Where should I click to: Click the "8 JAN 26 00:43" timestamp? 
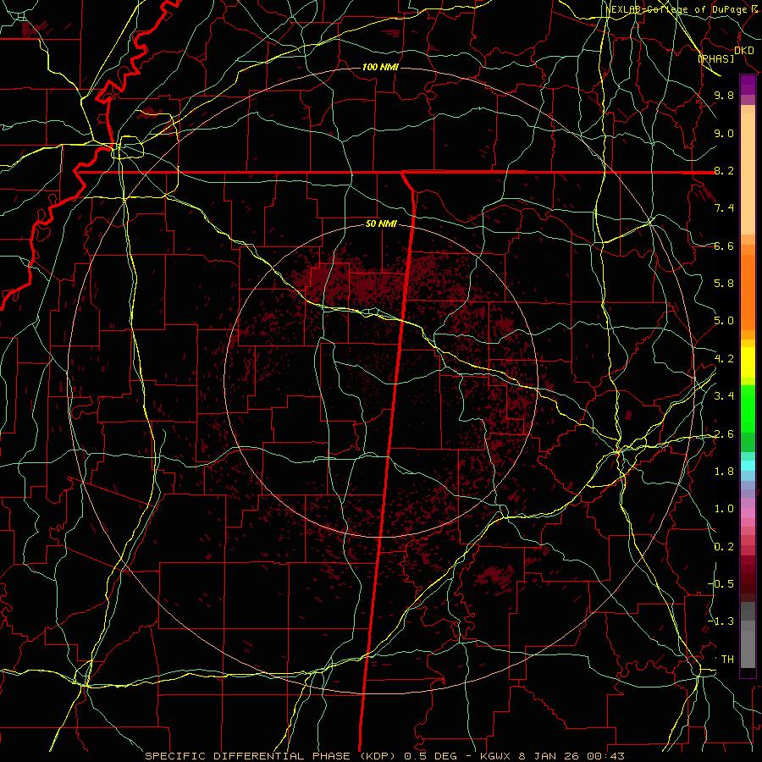coord(572,756)
